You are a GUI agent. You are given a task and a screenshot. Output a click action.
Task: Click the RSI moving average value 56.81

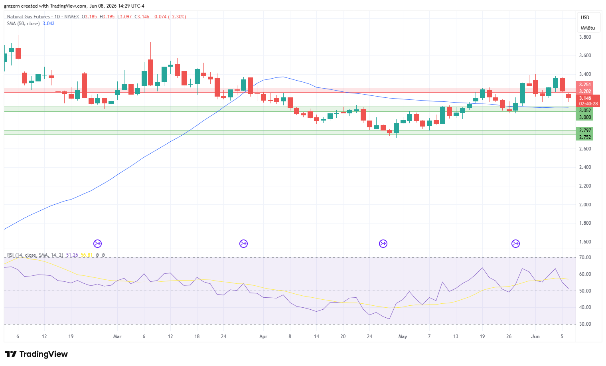click(x=87, y=255)
